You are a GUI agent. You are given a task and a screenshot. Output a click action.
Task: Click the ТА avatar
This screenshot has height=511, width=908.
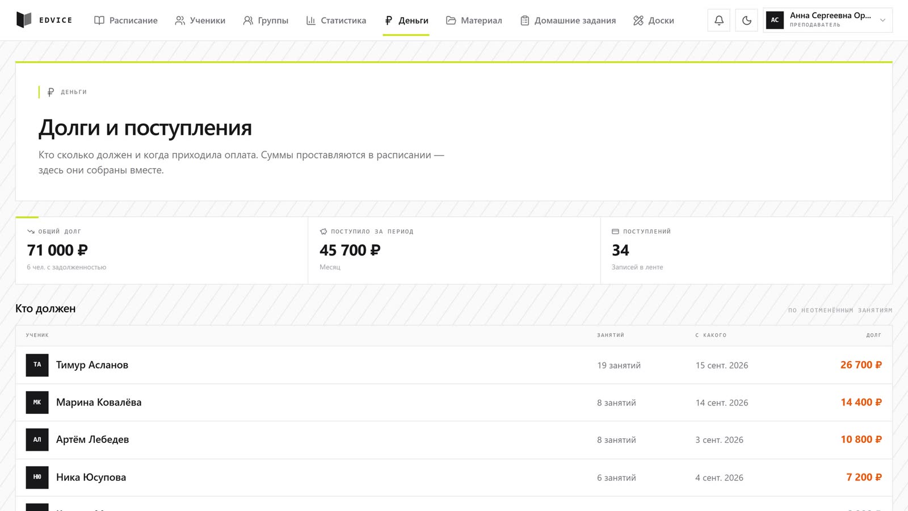click(x=37, y=365)
